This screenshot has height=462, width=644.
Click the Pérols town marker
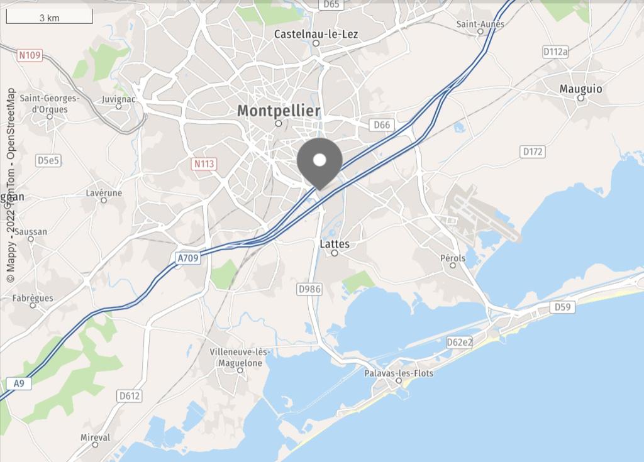click(x=453, y=265)
